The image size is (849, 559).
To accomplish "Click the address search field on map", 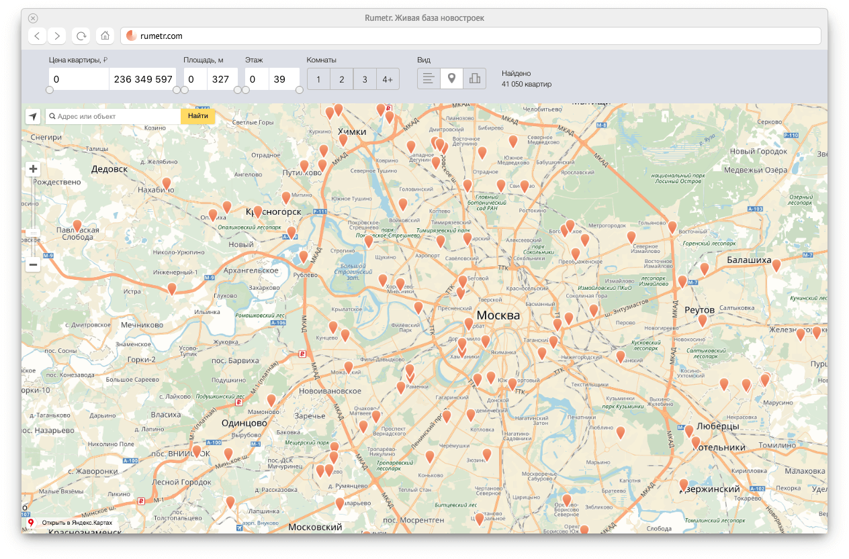I will coord(114,117).
